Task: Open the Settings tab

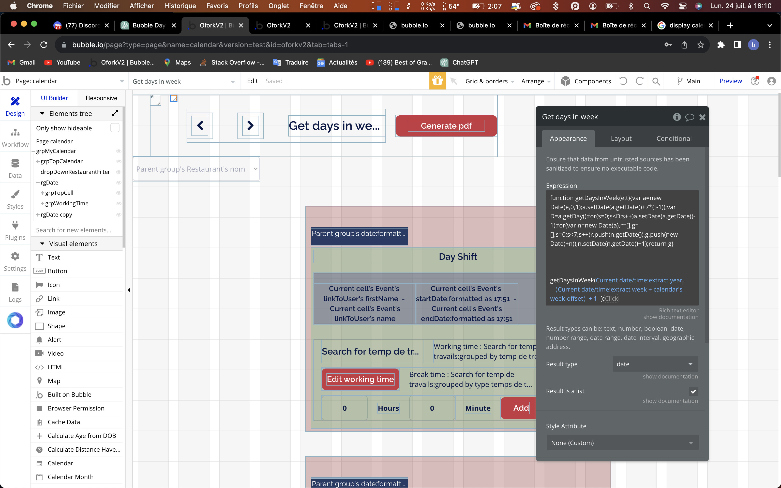Action: pyautogui.click(x=15, y=261)
